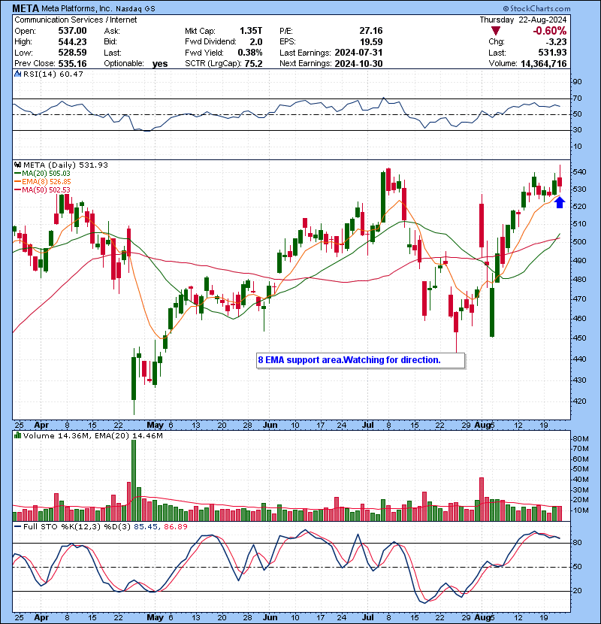Viewport: 601px width, 624px height.
Task: Click the META (Daily) 531.93 legend label
Action: coord(65,165)
